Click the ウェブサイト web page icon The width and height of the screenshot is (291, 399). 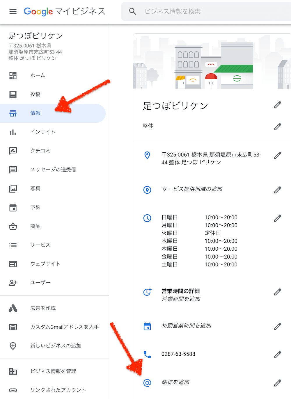[13, 264]
